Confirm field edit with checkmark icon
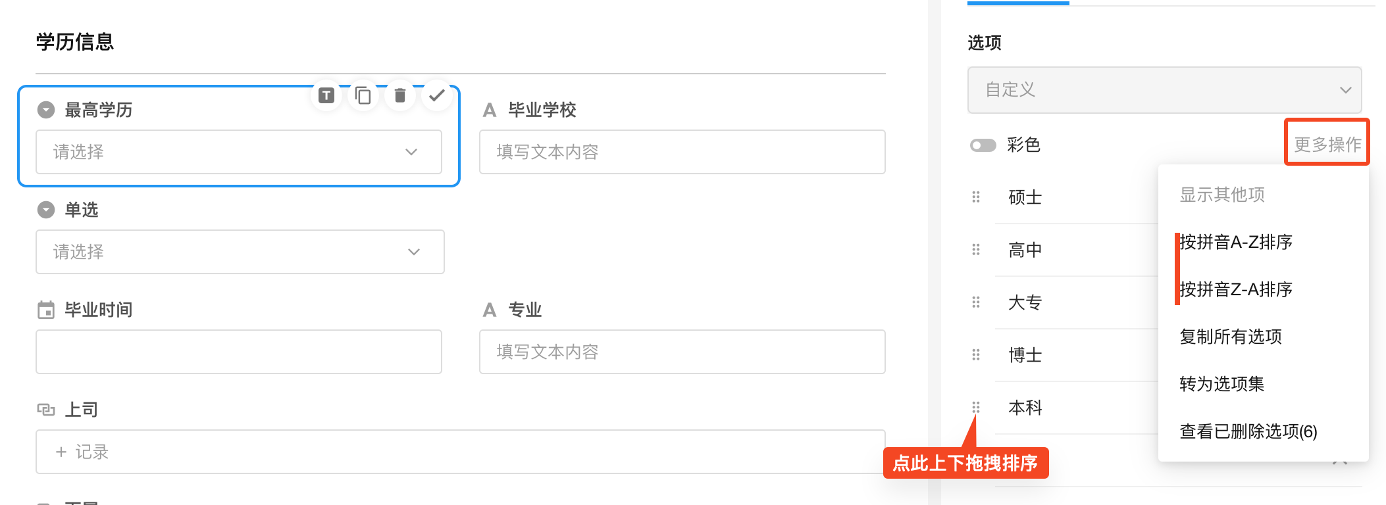 436,96
